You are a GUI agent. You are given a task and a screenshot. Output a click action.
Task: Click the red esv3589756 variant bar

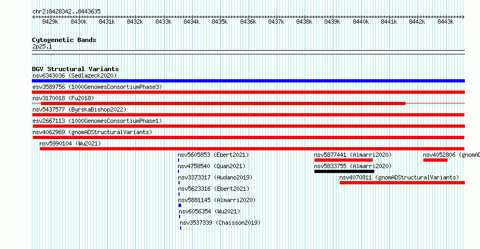pyautogui.click(x=248, y=92)
